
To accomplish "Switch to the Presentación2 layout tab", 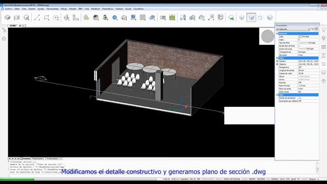I will 53,159.
